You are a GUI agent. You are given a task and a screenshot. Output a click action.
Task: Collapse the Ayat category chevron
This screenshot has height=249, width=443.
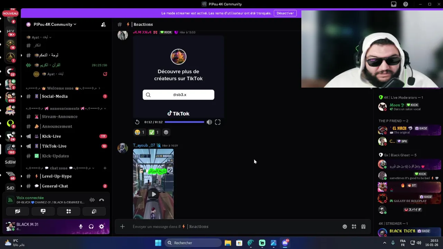point(50,37)
